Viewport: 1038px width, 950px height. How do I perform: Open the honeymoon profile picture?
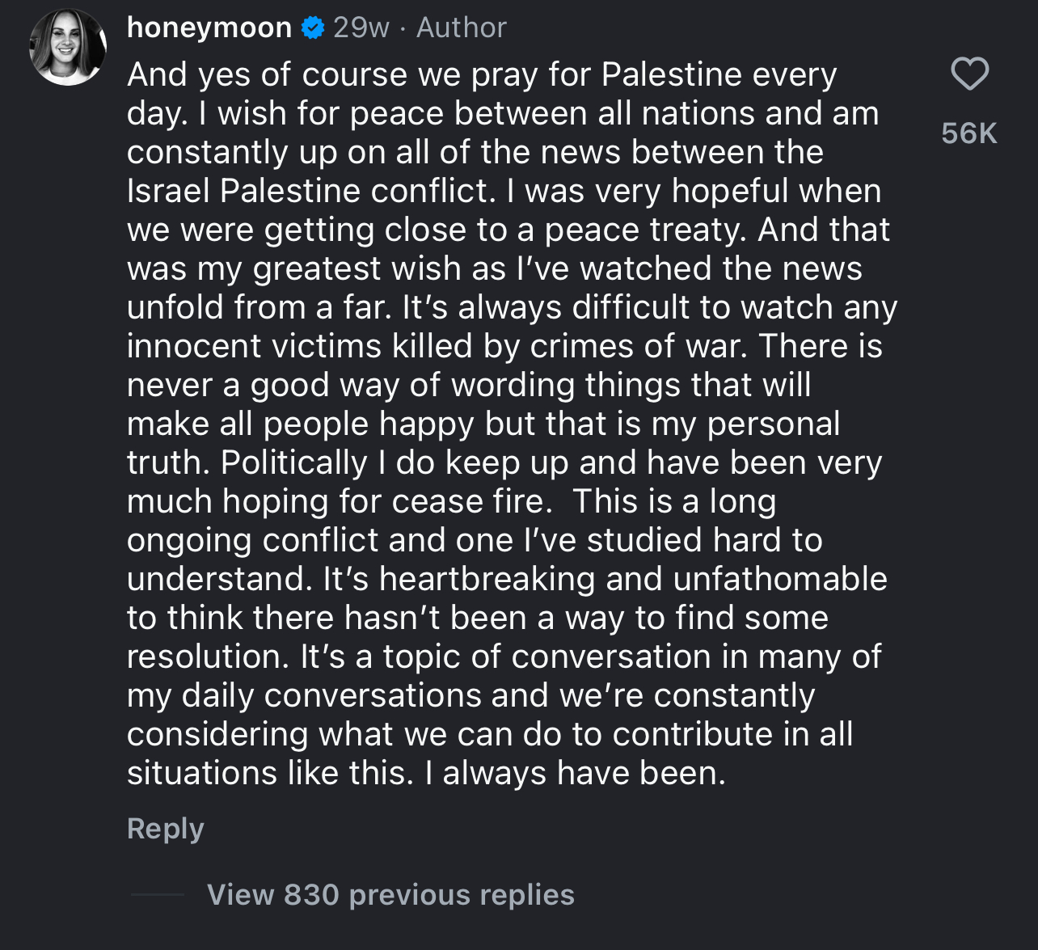[x=68, y=47]
